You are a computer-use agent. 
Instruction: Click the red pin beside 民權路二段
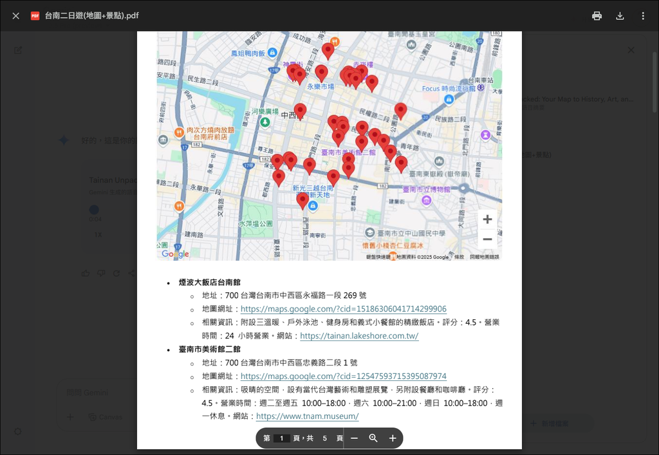(x=400, y=111)
